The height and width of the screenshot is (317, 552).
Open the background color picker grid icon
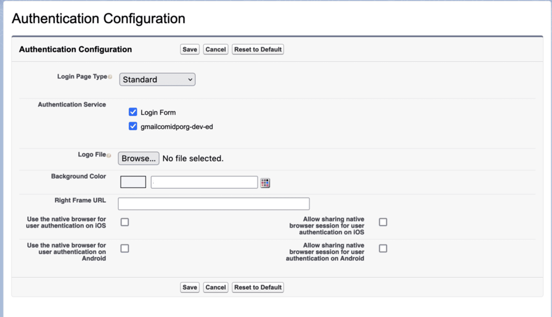(x=265, y=183)
